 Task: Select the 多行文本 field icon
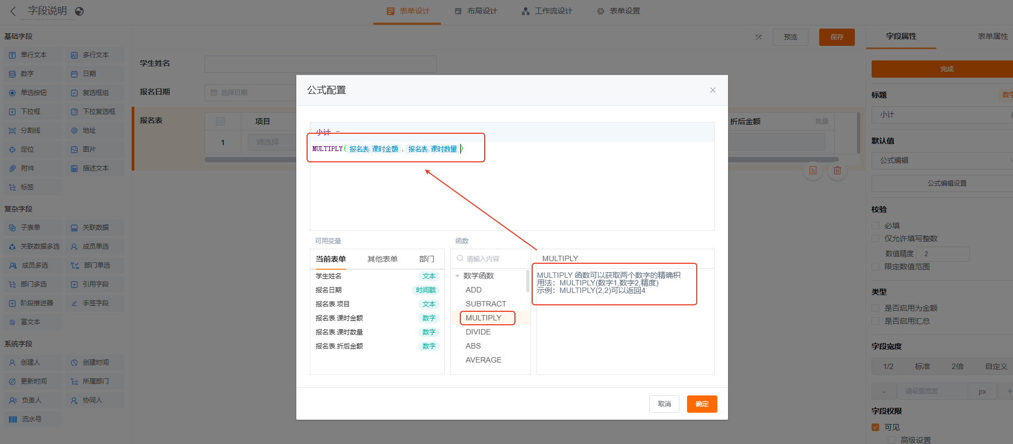coord(74,55)
